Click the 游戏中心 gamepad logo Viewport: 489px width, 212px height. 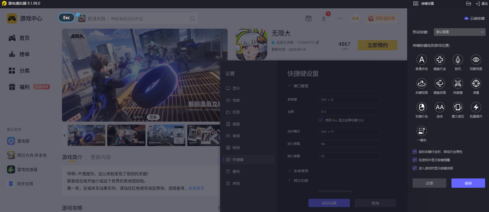[12, 19]
